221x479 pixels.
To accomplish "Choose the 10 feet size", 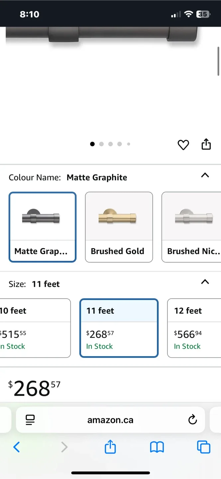I will tap(35, 328).
